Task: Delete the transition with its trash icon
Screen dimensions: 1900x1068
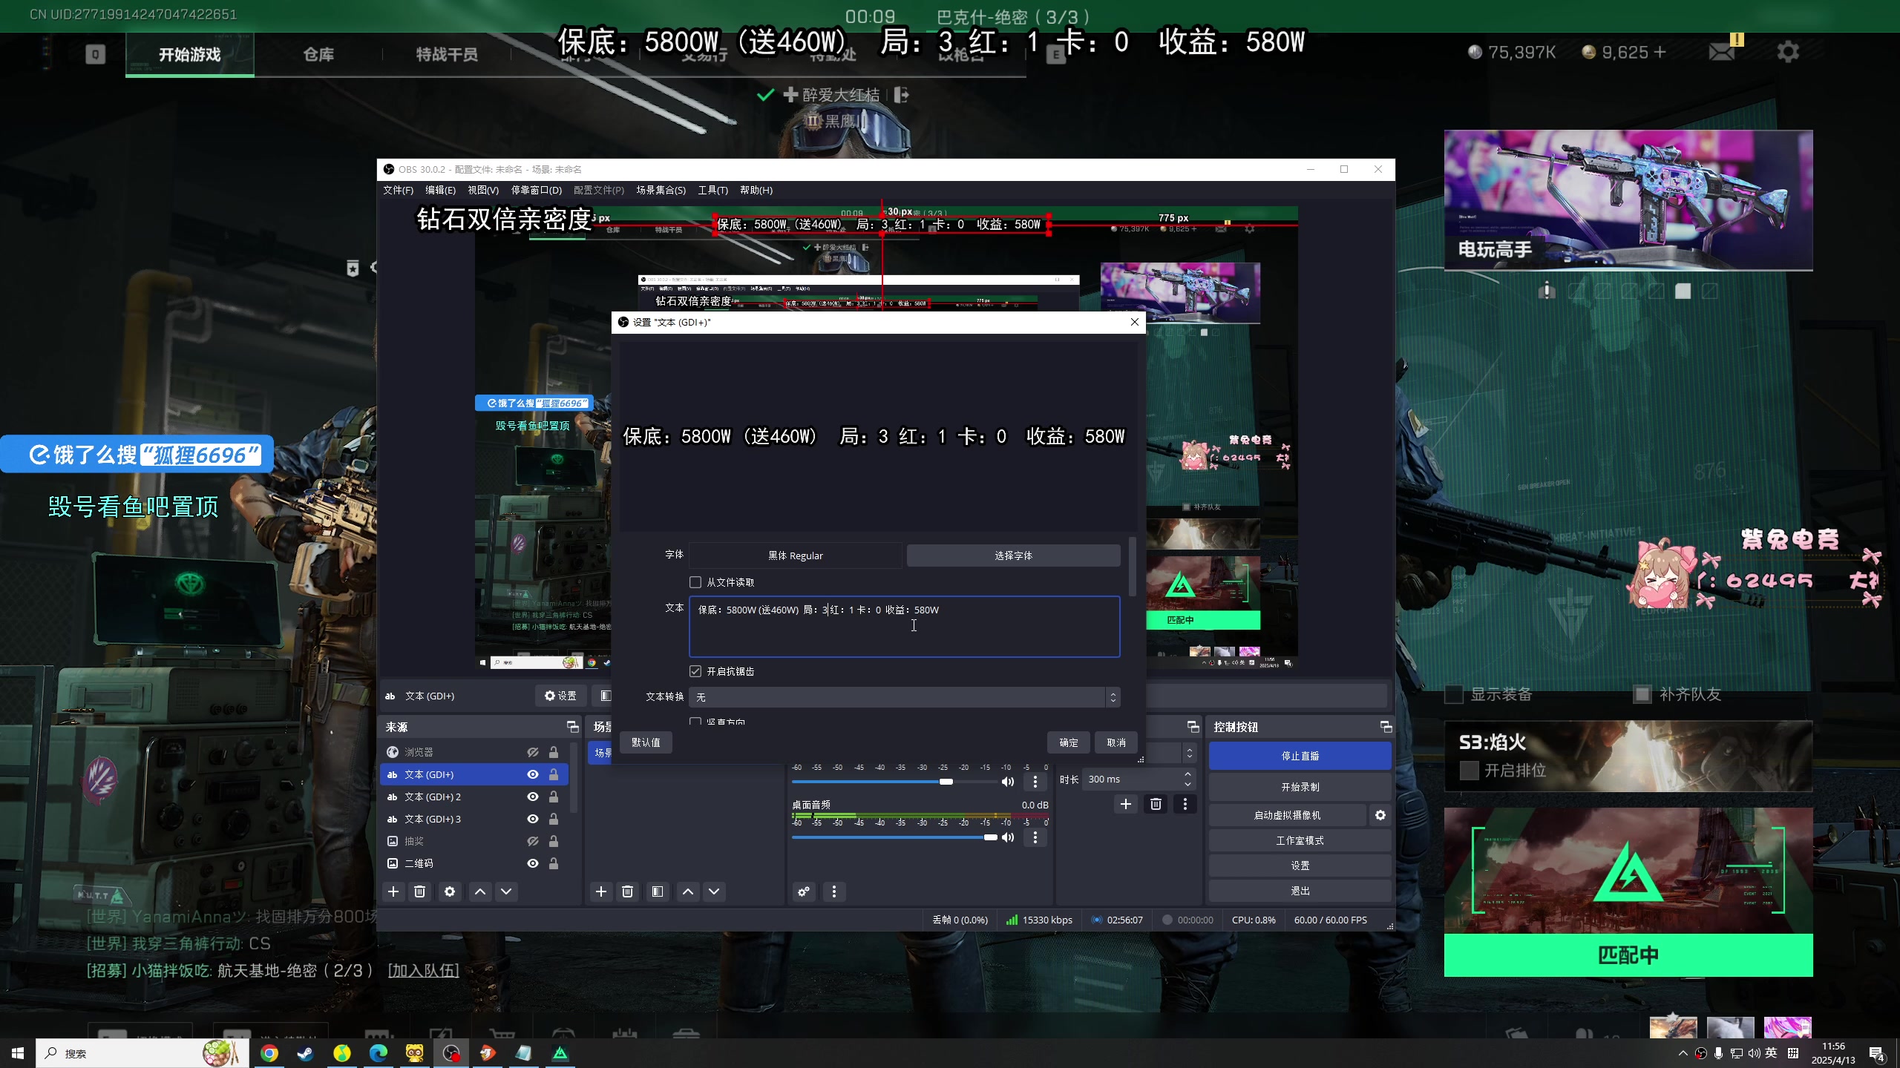Action: (x=1156, y=804)
